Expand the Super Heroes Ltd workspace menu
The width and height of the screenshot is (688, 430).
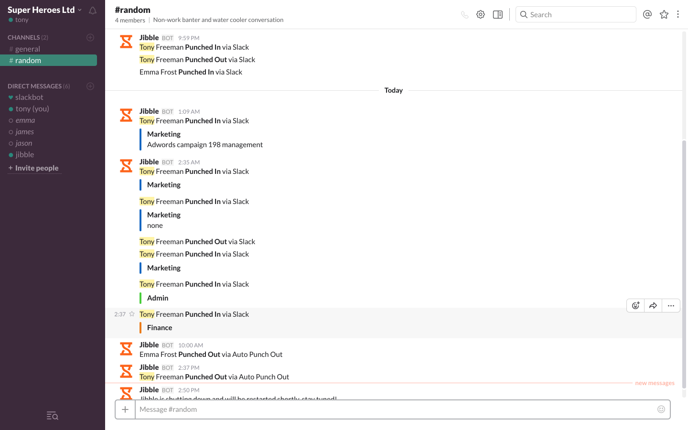44,10
